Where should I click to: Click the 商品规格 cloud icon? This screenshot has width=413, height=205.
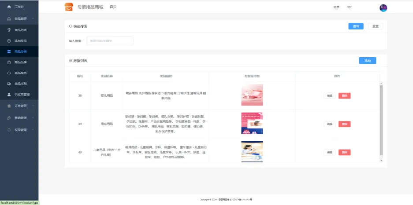(9, 73)
